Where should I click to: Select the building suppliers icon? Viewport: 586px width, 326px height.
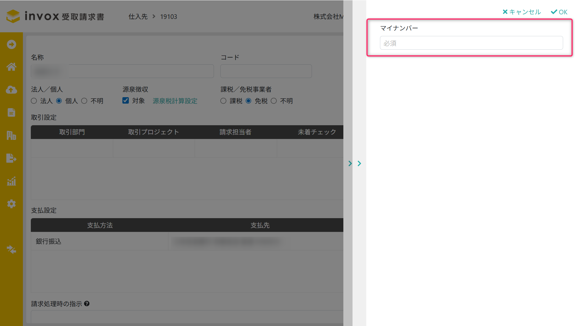11,135
